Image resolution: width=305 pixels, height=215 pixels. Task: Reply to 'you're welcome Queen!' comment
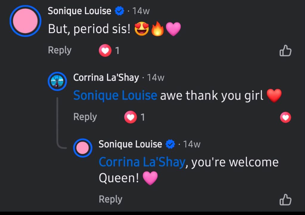click(x=111, y=199)
